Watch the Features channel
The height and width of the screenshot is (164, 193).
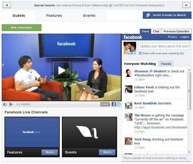point(50,152)
